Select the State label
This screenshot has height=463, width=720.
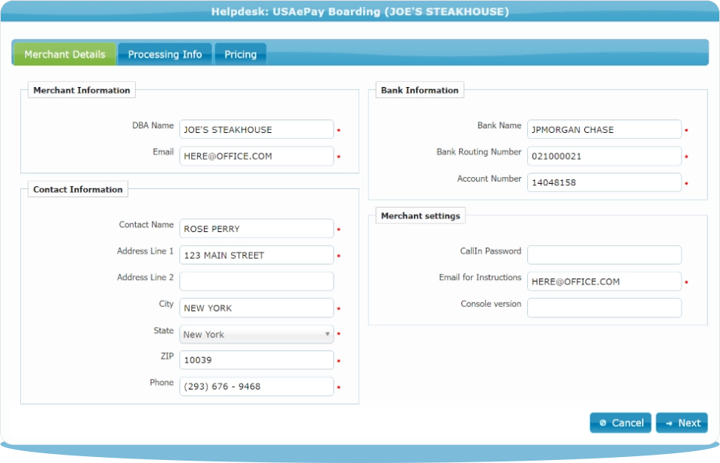pyautogui.click(x=163, y=330)
